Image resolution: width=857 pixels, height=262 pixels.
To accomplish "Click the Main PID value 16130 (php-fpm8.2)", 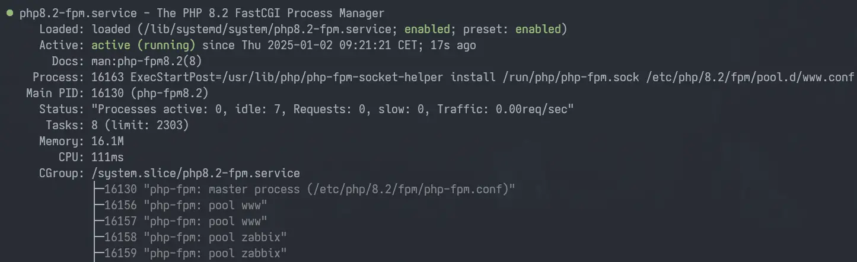I will (149, 93).
